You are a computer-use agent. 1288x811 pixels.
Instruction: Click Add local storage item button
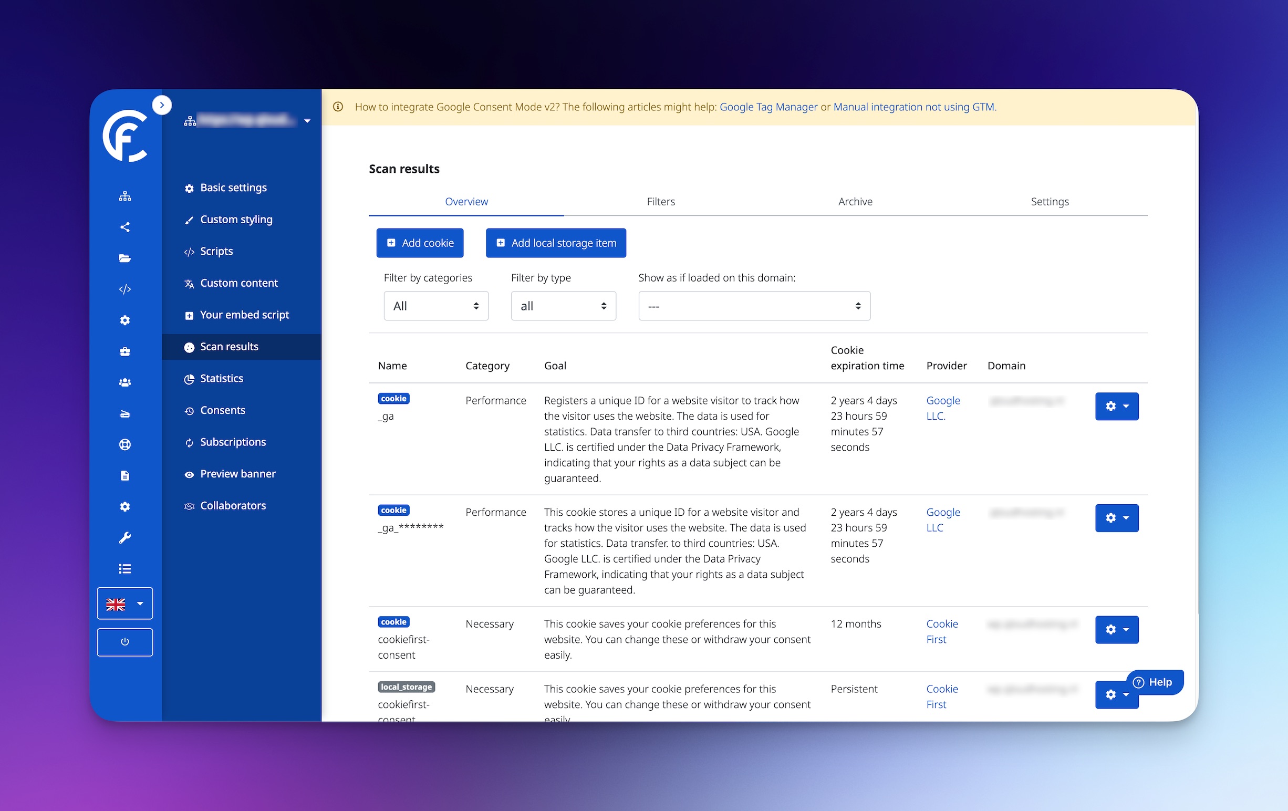556,243
